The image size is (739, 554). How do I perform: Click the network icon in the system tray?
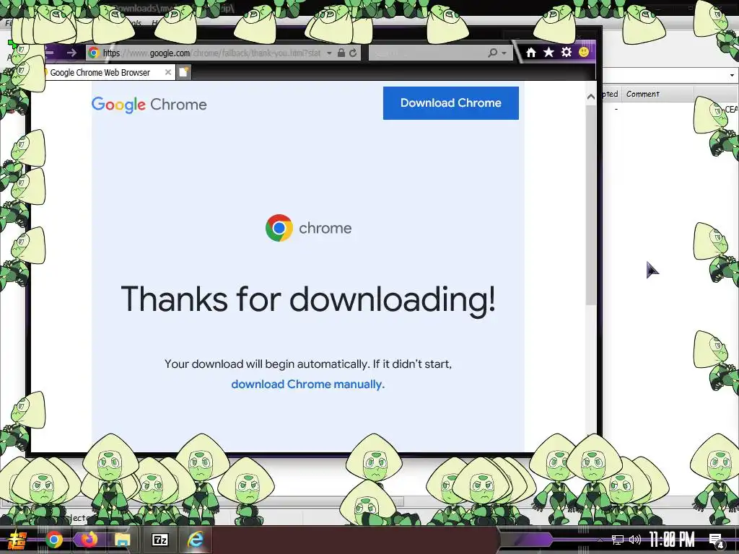click(x=617, y=540)
